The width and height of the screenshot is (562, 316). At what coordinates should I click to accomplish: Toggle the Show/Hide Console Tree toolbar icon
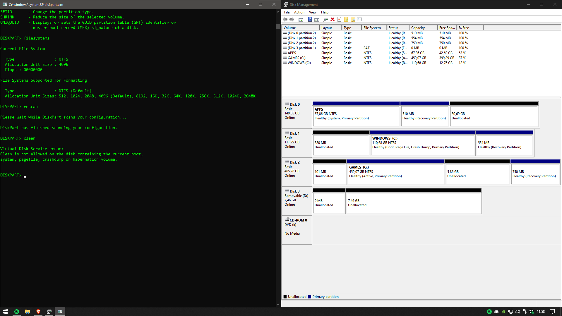point(301,20)
